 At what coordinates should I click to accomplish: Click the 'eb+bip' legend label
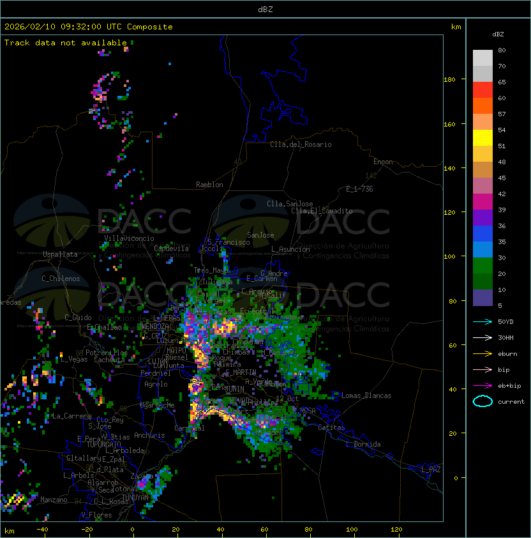tap(509, 386)
